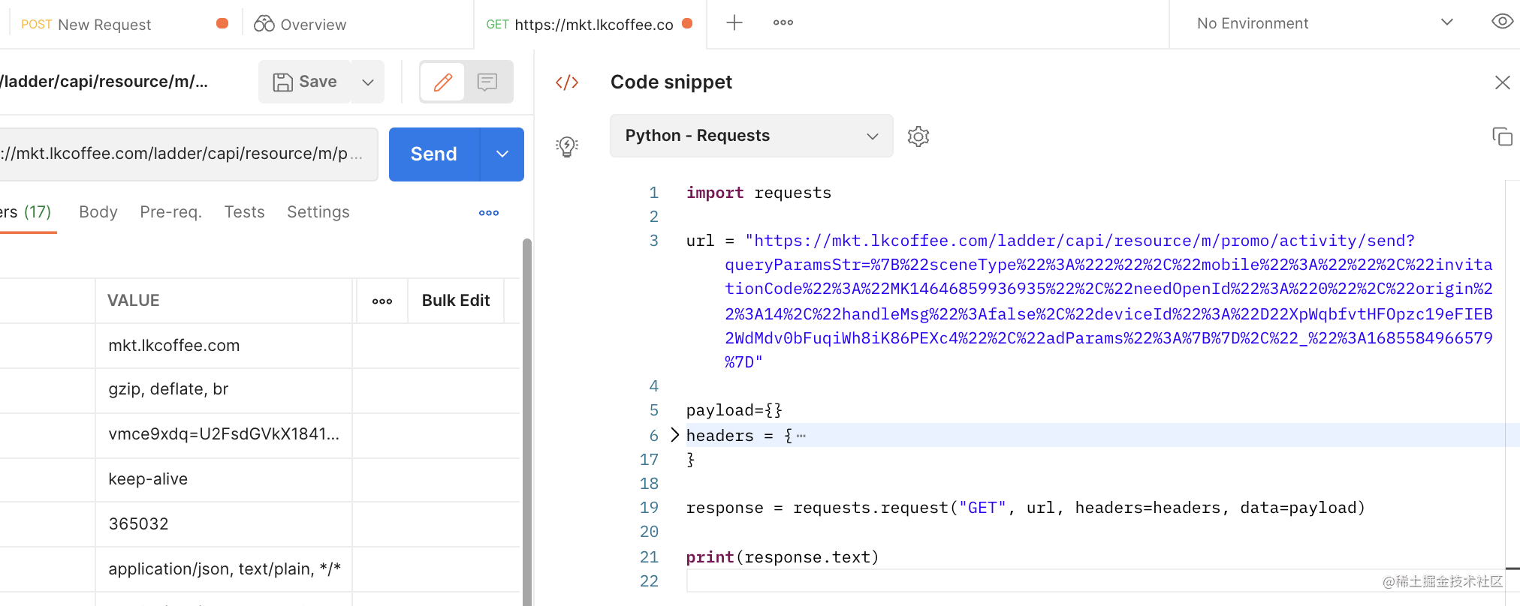The image size is (1520, 606).
Task: Expand Save options dropdown arrow
Action: [368, 82]
